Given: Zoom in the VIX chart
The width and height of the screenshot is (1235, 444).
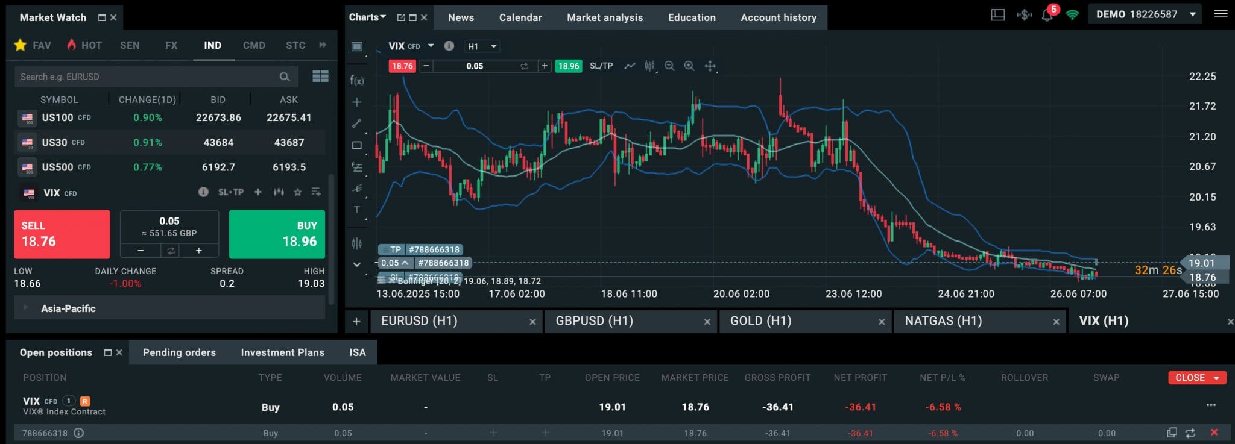Looking at the screenshot, I should [689, 66].
